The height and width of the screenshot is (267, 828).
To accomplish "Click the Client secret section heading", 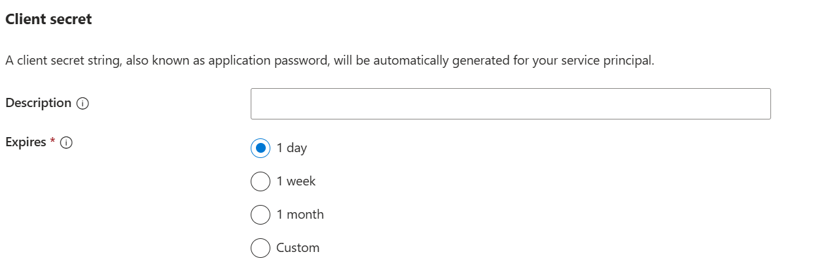I will click(x=48, y=20).
